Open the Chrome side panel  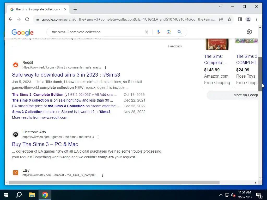point(240,19)
